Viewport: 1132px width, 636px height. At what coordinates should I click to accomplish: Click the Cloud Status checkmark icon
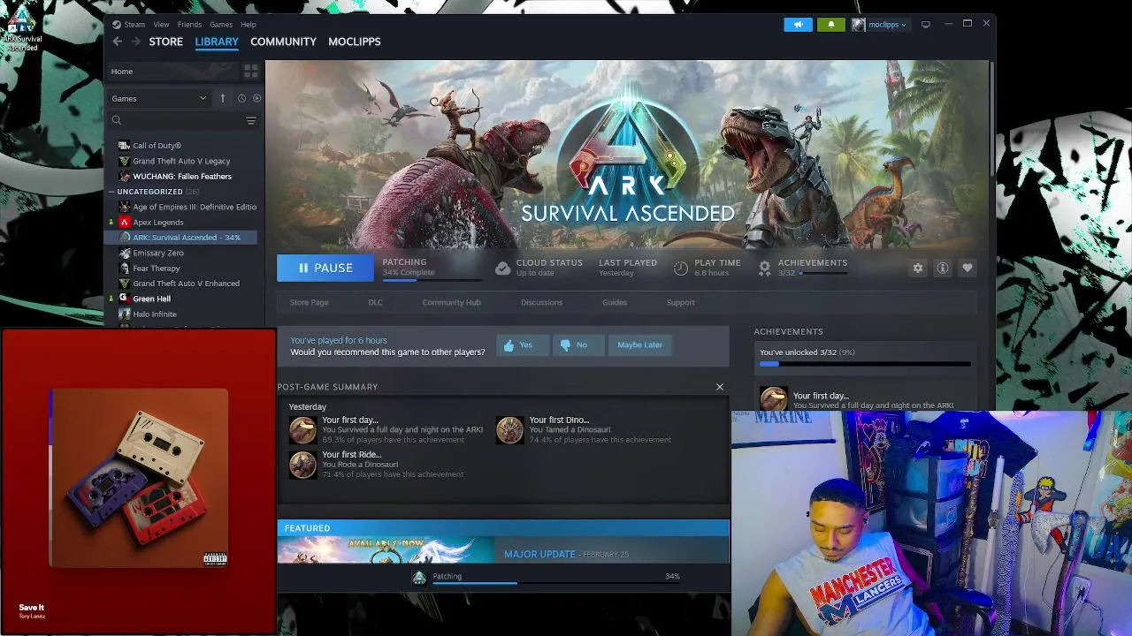[502, 268]
